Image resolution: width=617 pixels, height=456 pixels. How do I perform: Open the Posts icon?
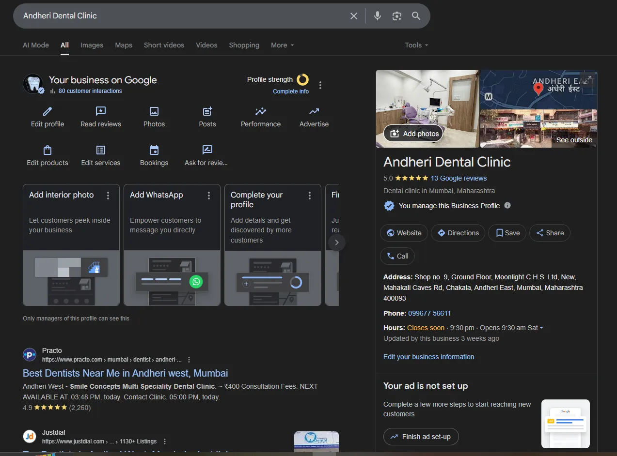(207, 112)
